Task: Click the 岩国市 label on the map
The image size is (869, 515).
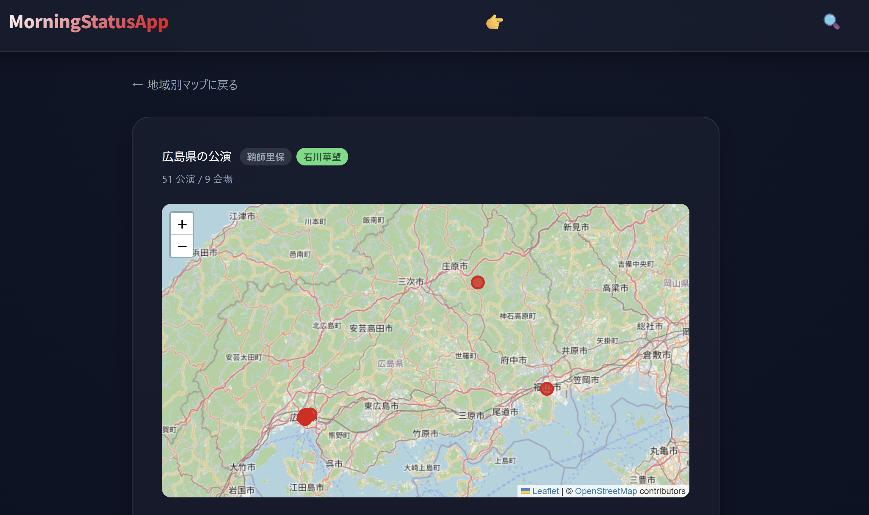Action: point(241,490)
